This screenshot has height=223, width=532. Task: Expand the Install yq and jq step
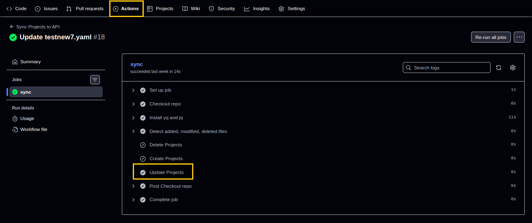click(133, 118)
